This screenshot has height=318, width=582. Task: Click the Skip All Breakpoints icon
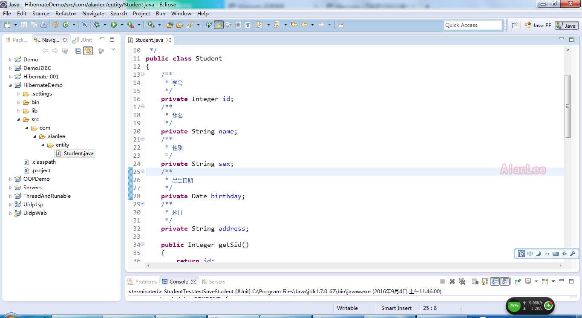(84, 25)
